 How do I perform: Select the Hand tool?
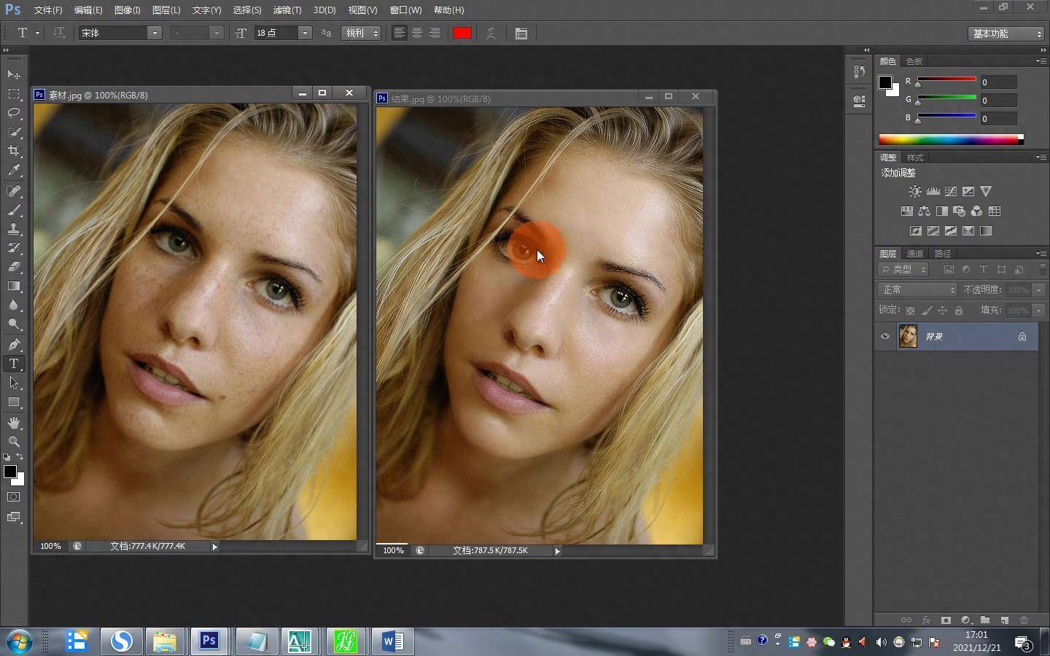pos(14,423)
